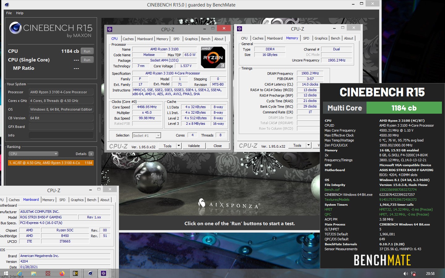This screenshot has width=445, height=278.
Task: Switch to CPU-Z on the taskbar
Action: [104, 273]
